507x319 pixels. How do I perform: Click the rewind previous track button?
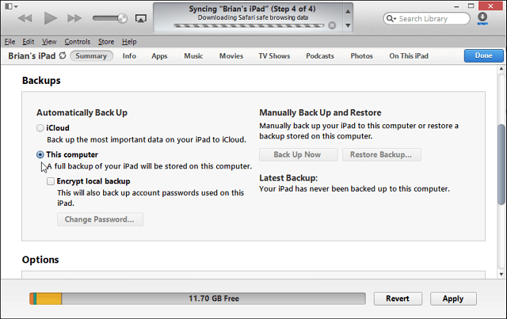coord(25,18)
